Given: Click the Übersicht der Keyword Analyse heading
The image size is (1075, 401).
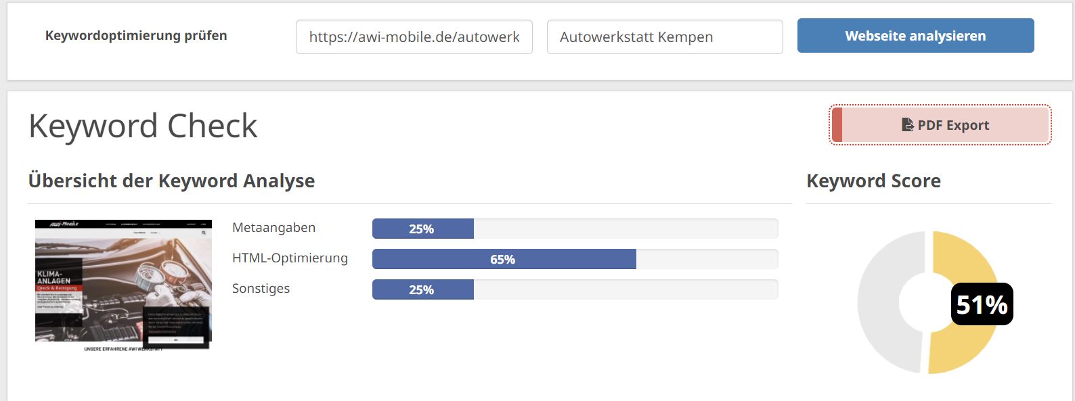Looking at the screenshot, I should pos(171,181).
